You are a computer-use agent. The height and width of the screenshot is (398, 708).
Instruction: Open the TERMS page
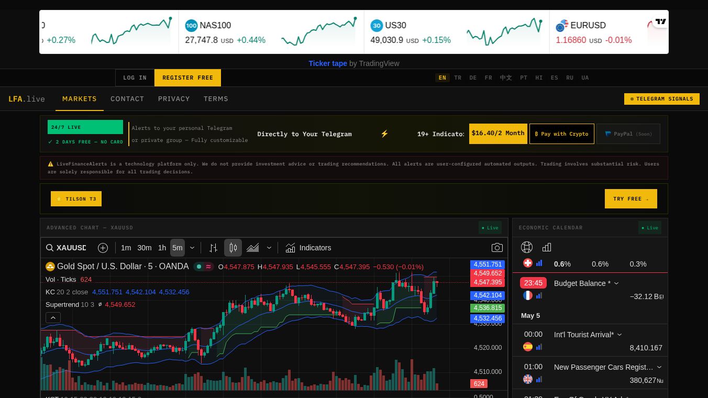216,98
